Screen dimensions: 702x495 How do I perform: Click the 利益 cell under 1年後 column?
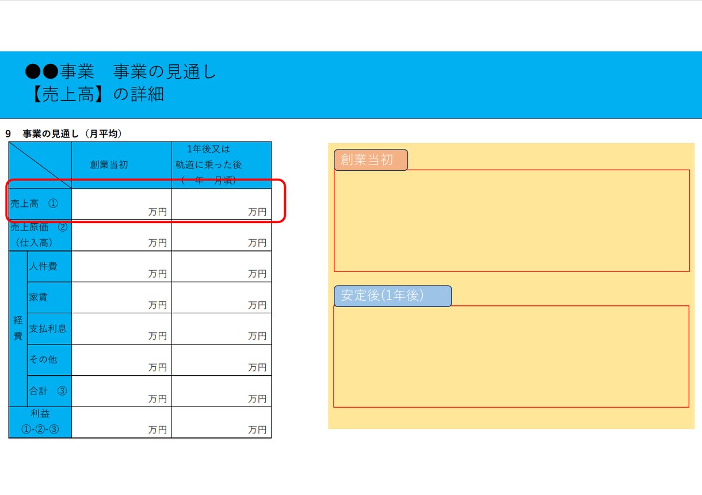click(222, 422)
